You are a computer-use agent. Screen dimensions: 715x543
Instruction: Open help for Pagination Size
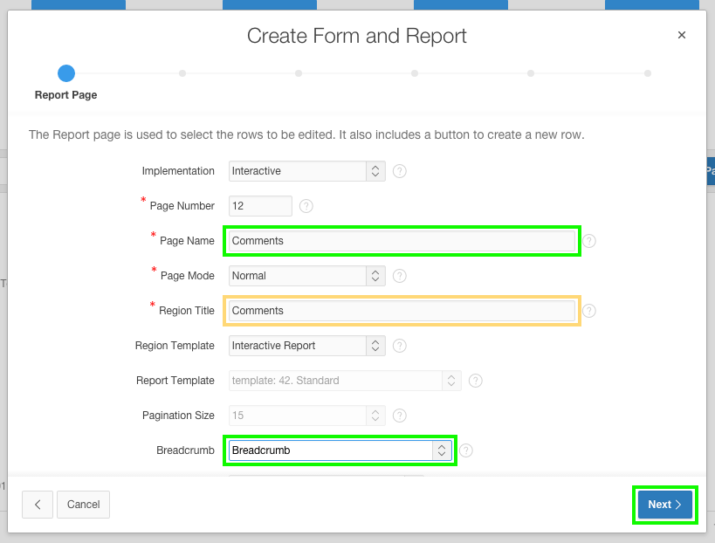point(399,416)
